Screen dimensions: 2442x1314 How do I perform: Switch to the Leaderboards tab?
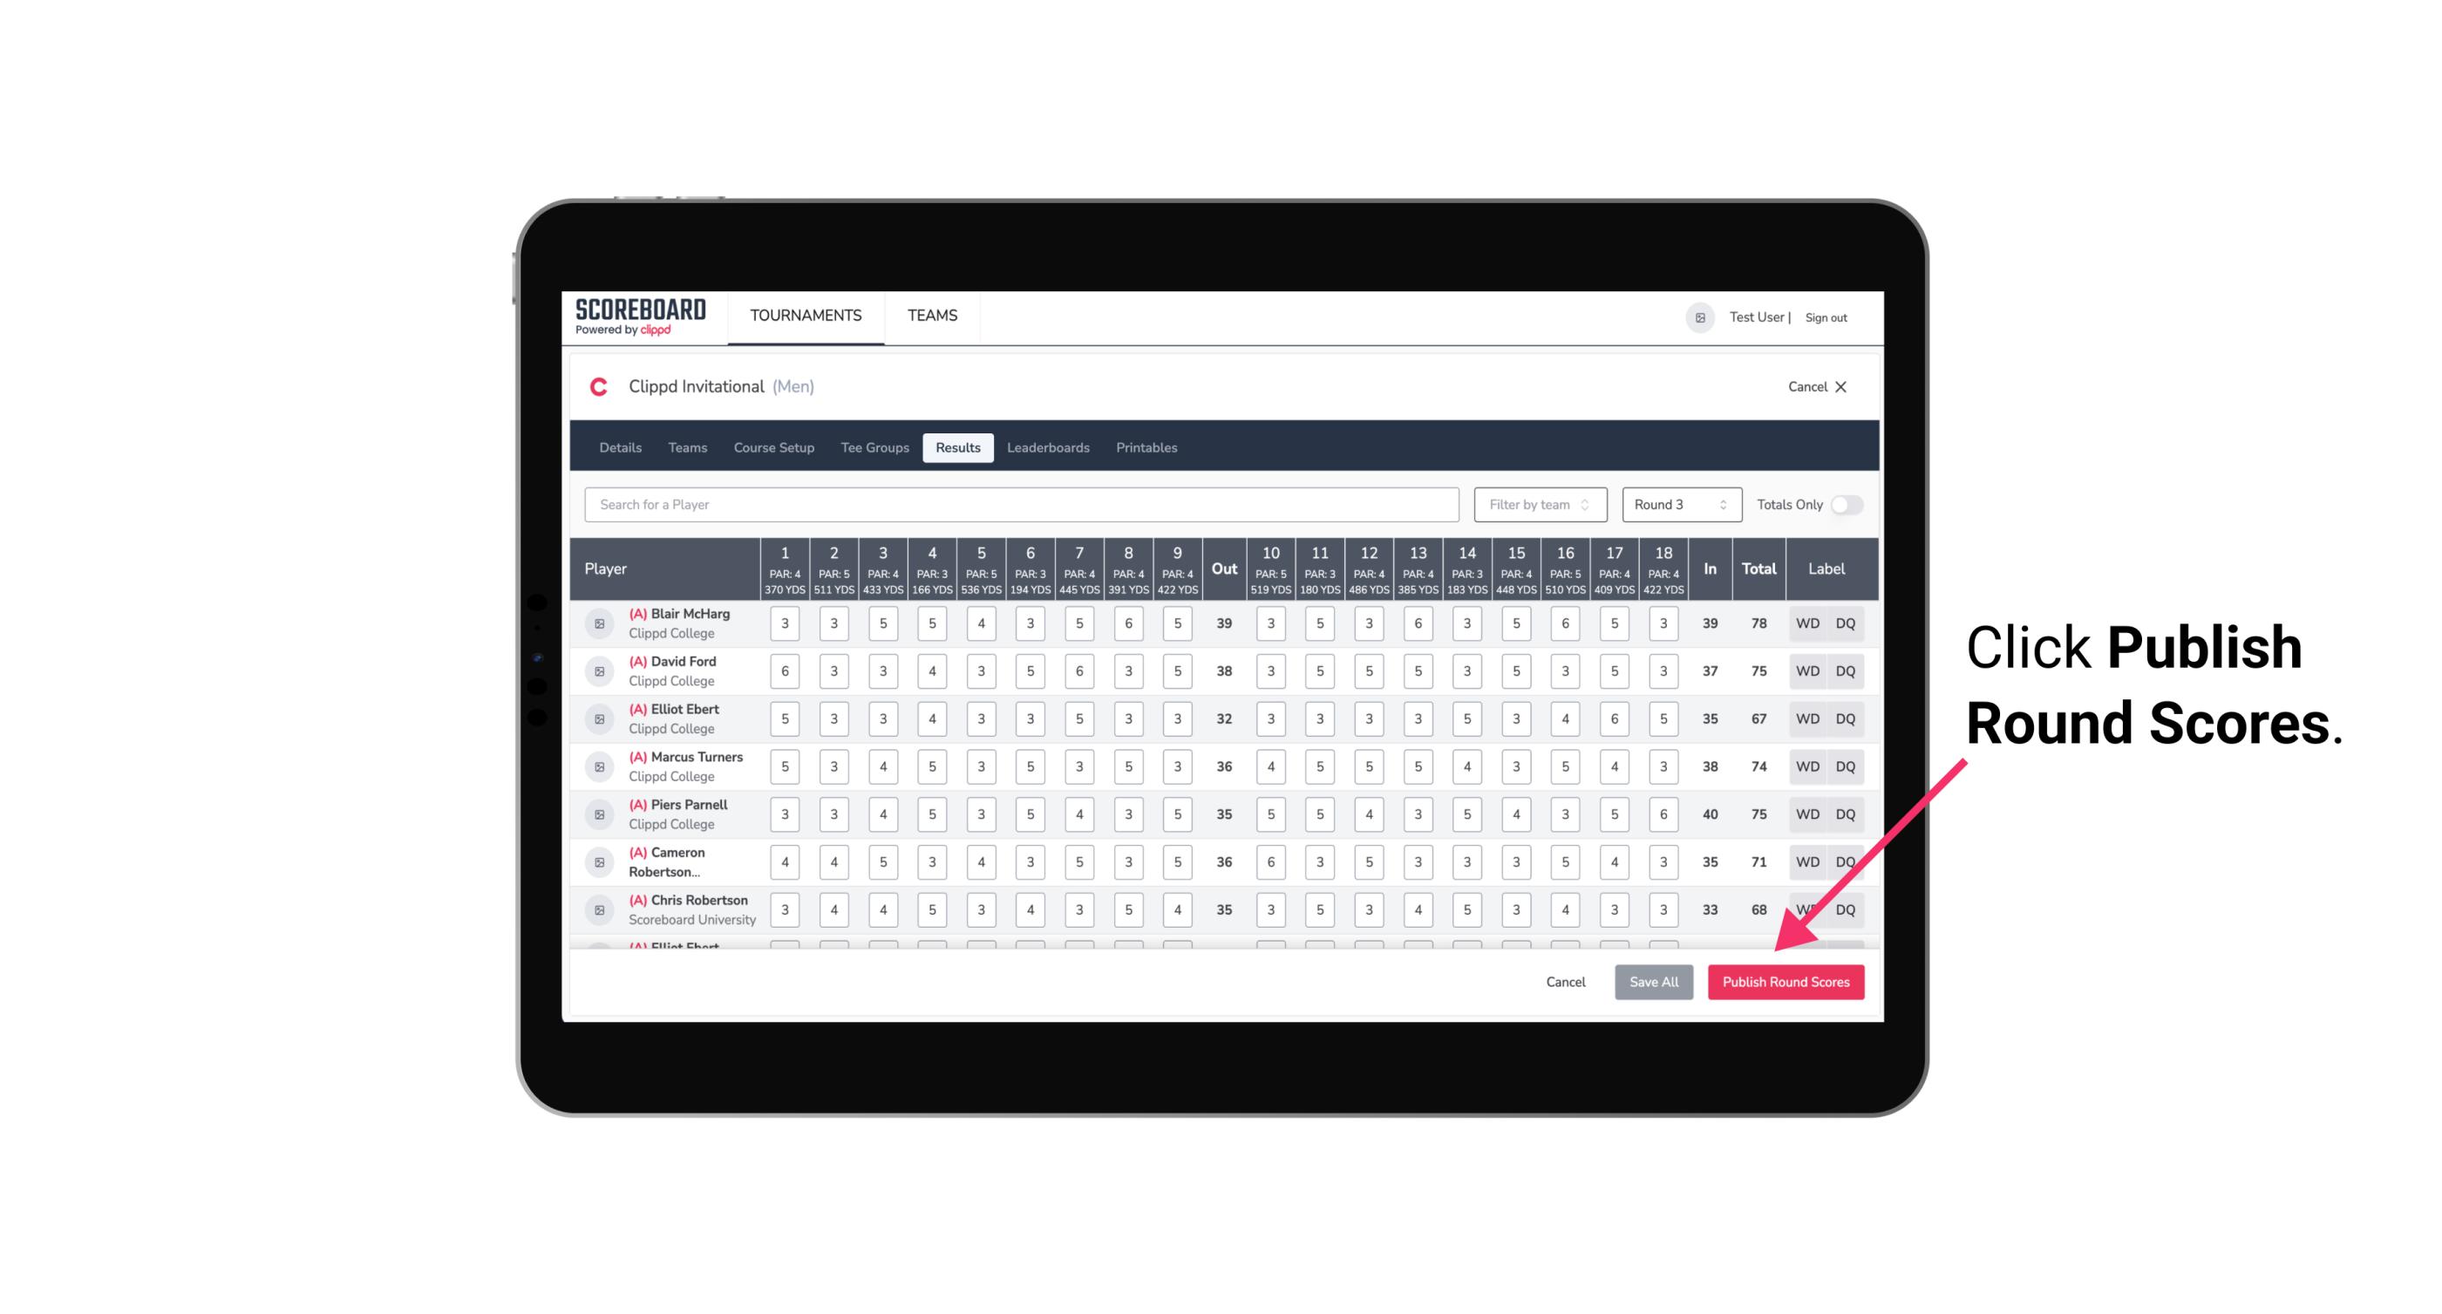[x=1050, y=448]
